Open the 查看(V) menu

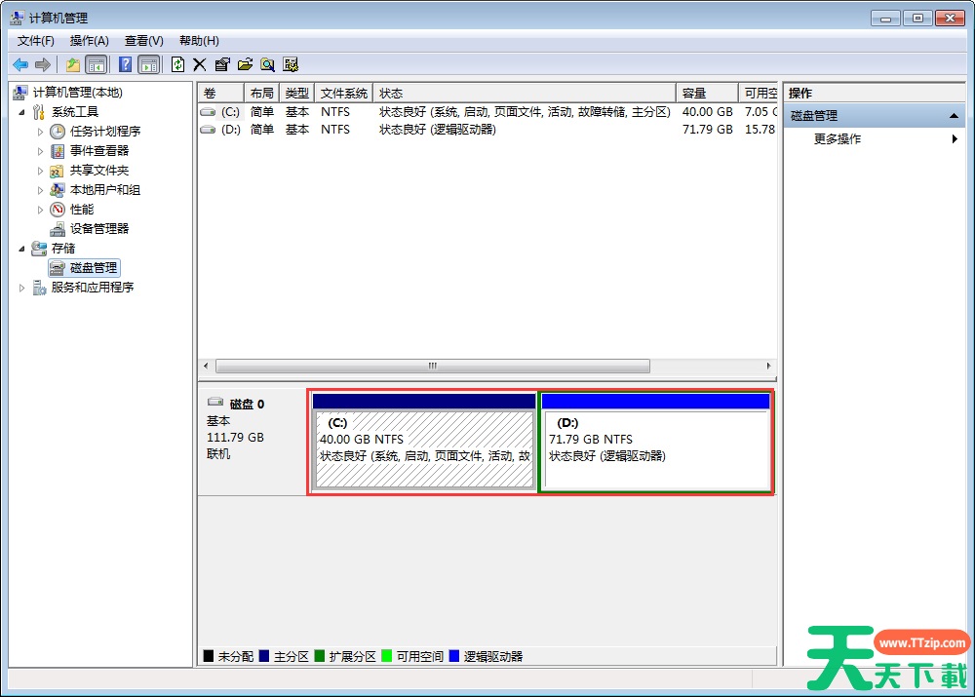pos(143,41)
